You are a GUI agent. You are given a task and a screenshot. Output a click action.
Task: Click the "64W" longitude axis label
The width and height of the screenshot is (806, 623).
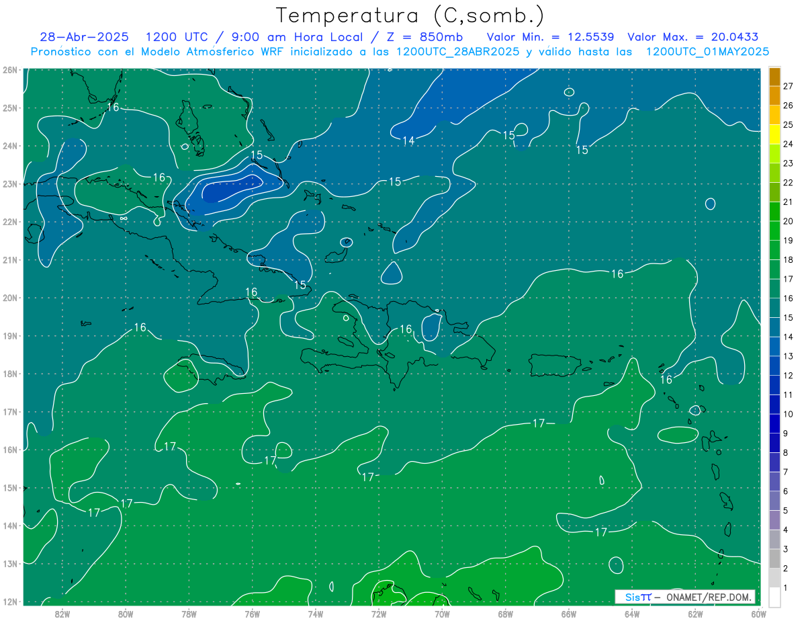coord(632,613)
